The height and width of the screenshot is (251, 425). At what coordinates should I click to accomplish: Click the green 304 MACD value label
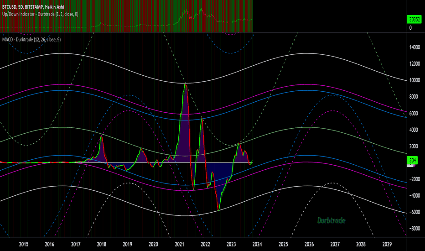pos(413,160)
